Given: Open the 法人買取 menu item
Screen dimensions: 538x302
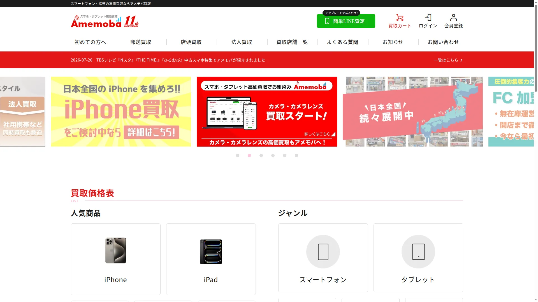Looking at the screenshot, I should pos(242,42).
